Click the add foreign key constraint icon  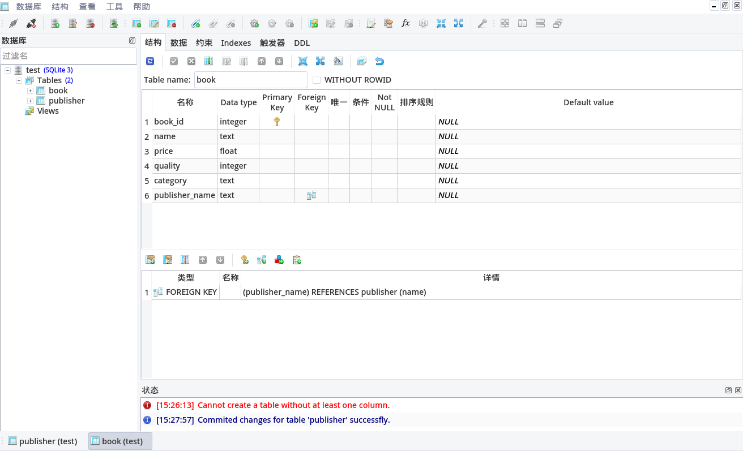(x=261, y=260)
